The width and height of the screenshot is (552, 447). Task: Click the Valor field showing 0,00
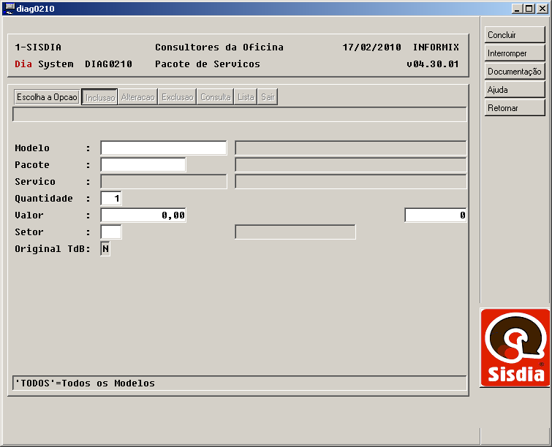143,215
